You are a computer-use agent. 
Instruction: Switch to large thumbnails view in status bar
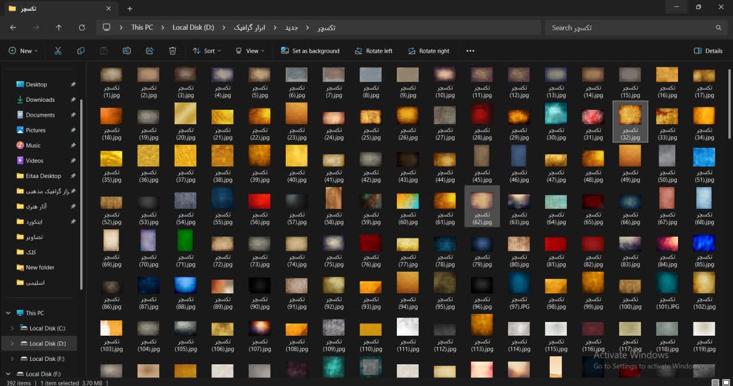tap(726, 383)
